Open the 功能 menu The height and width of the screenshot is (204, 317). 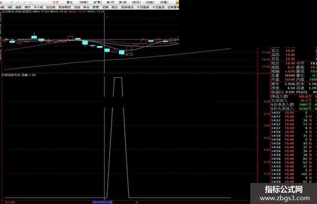[x=150, y=2]
